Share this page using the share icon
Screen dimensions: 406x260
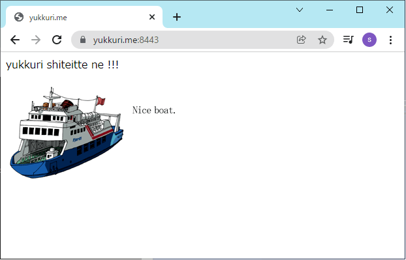pos(302,40)
